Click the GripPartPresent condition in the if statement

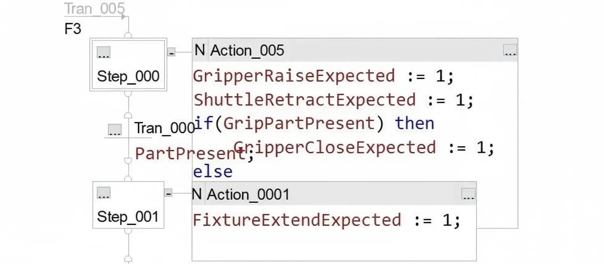(x=298, y=123)
